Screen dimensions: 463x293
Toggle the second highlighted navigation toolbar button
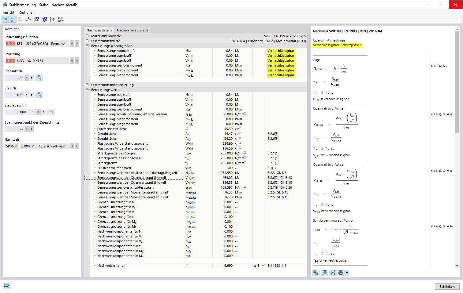(12, 19)
